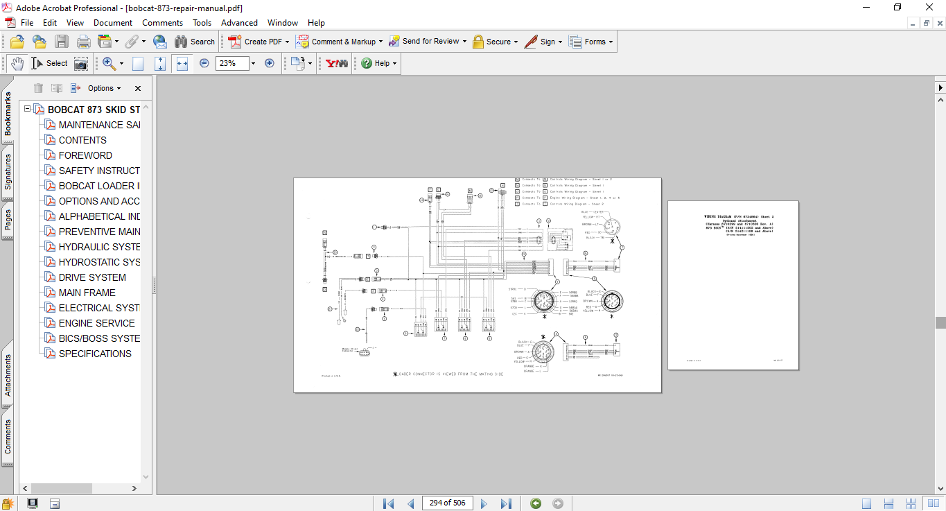Click the document vertical scrollbar thumb
The image size is (946, 511).
940,322
